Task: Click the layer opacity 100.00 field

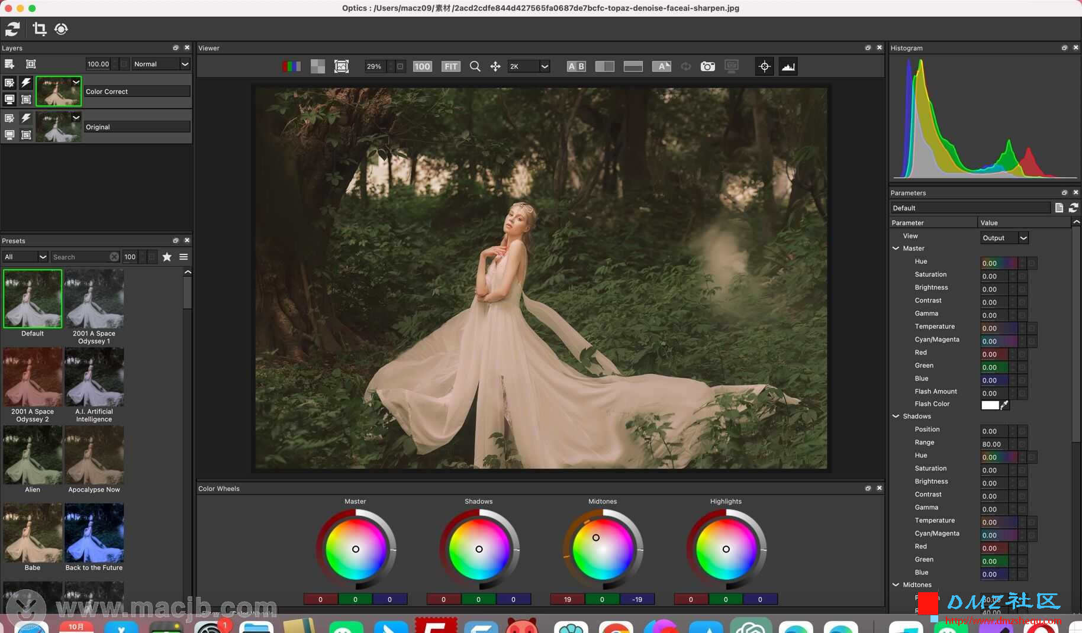Action: (x=99, y=64)
